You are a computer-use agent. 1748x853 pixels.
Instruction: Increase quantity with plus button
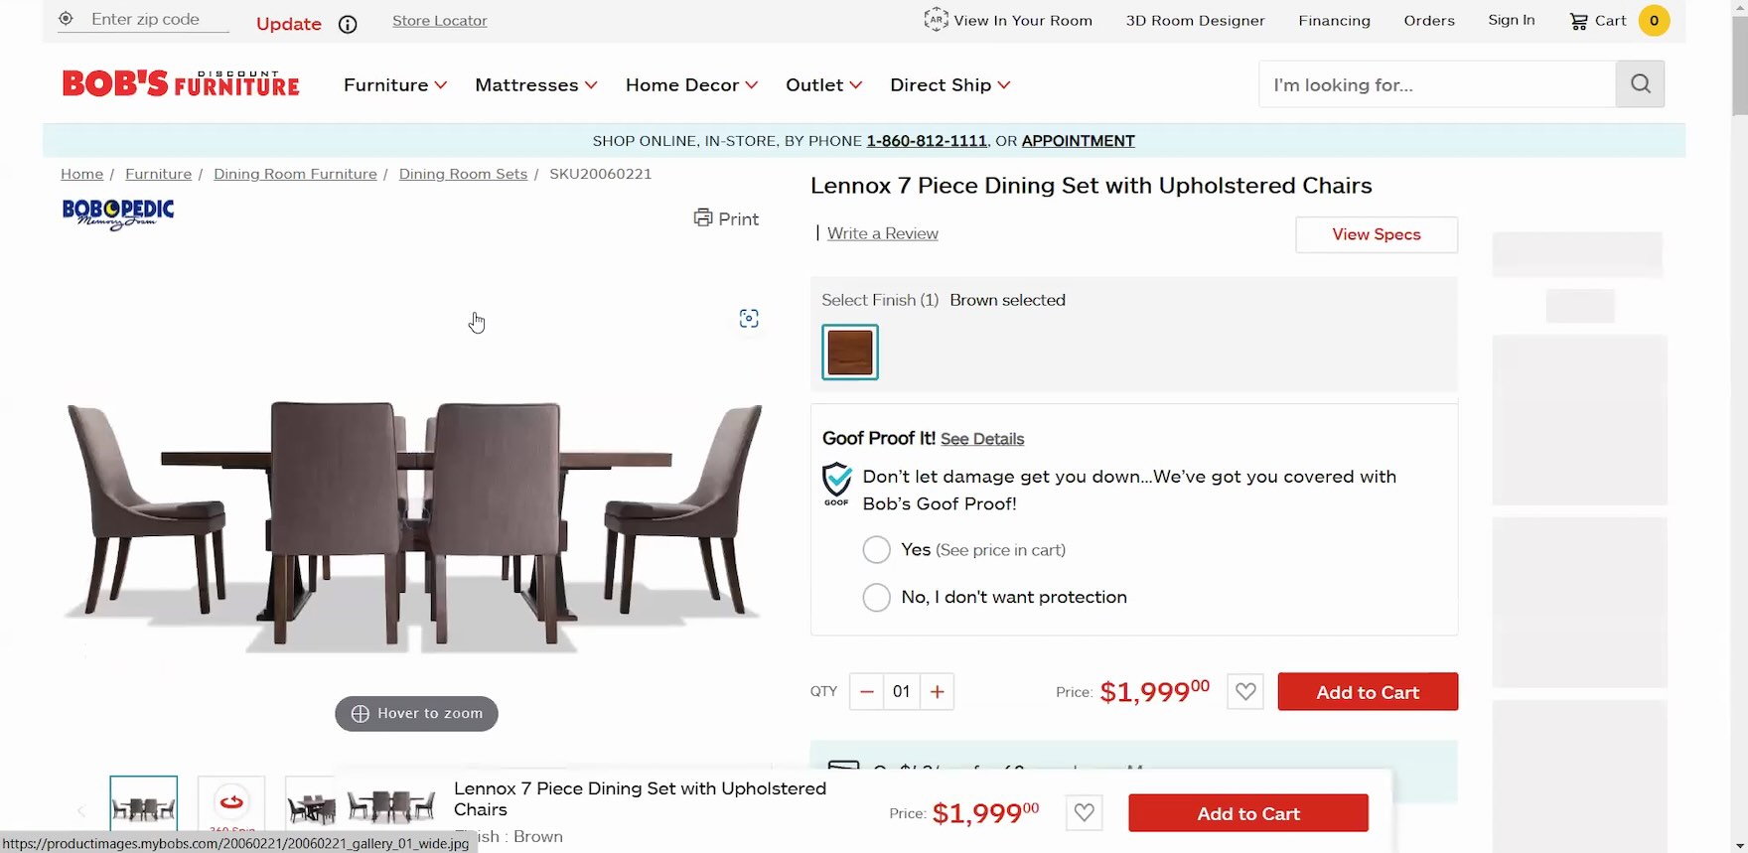tap(937, 692)
